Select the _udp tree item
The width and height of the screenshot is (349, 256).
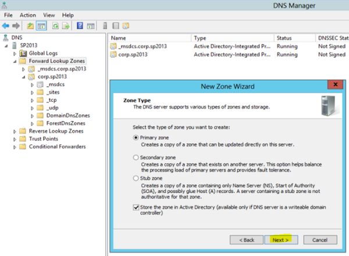coord(52,108)
